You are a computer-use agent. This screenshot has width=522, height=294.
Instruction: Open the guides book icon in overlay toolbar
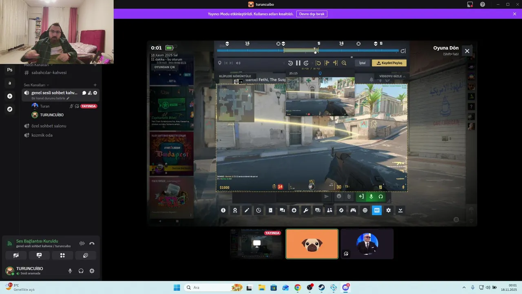(270, 210)
